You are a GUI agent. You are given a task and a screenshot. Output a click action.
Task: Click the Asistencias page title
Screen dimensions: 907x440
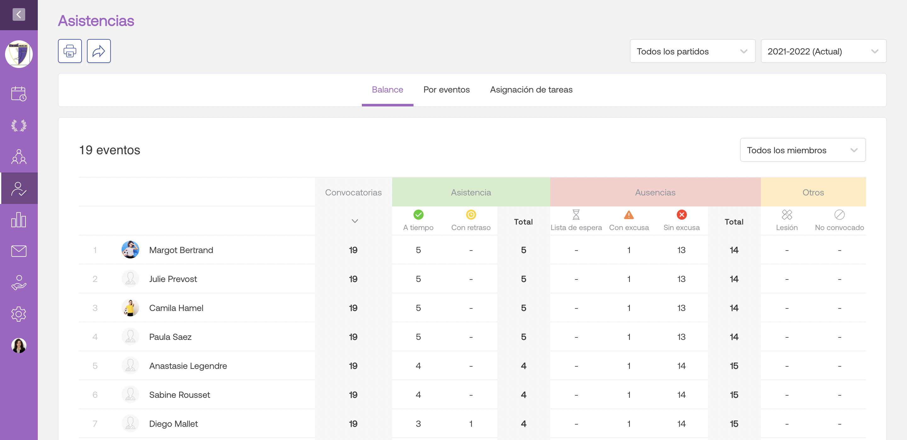(96, 21)
